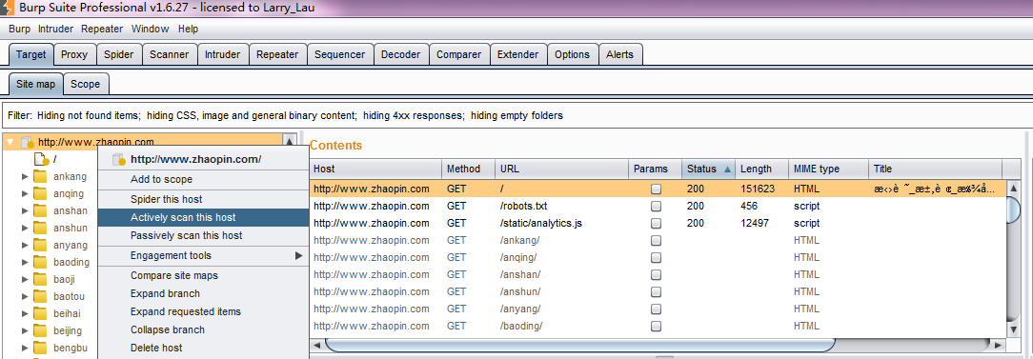Collapse the www.zhaopin.com host node
The image size is (1033, 359).
pos(10,142)
